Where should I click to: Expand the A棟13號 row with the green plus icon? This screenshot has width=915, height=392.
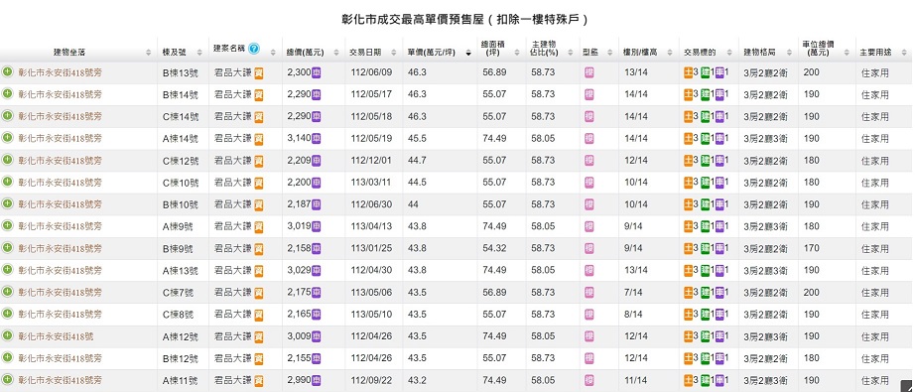[7, 270]
